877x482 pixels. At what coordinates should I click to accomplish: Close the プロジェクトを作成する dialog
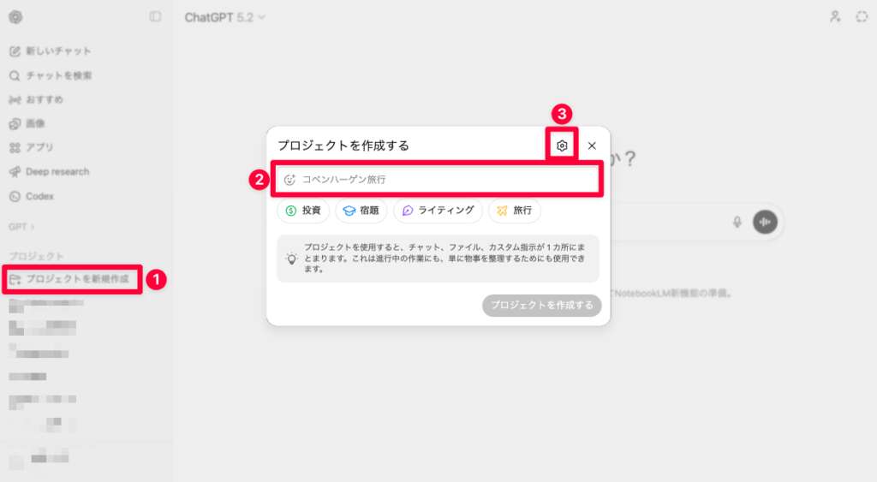tap(592, 146)
